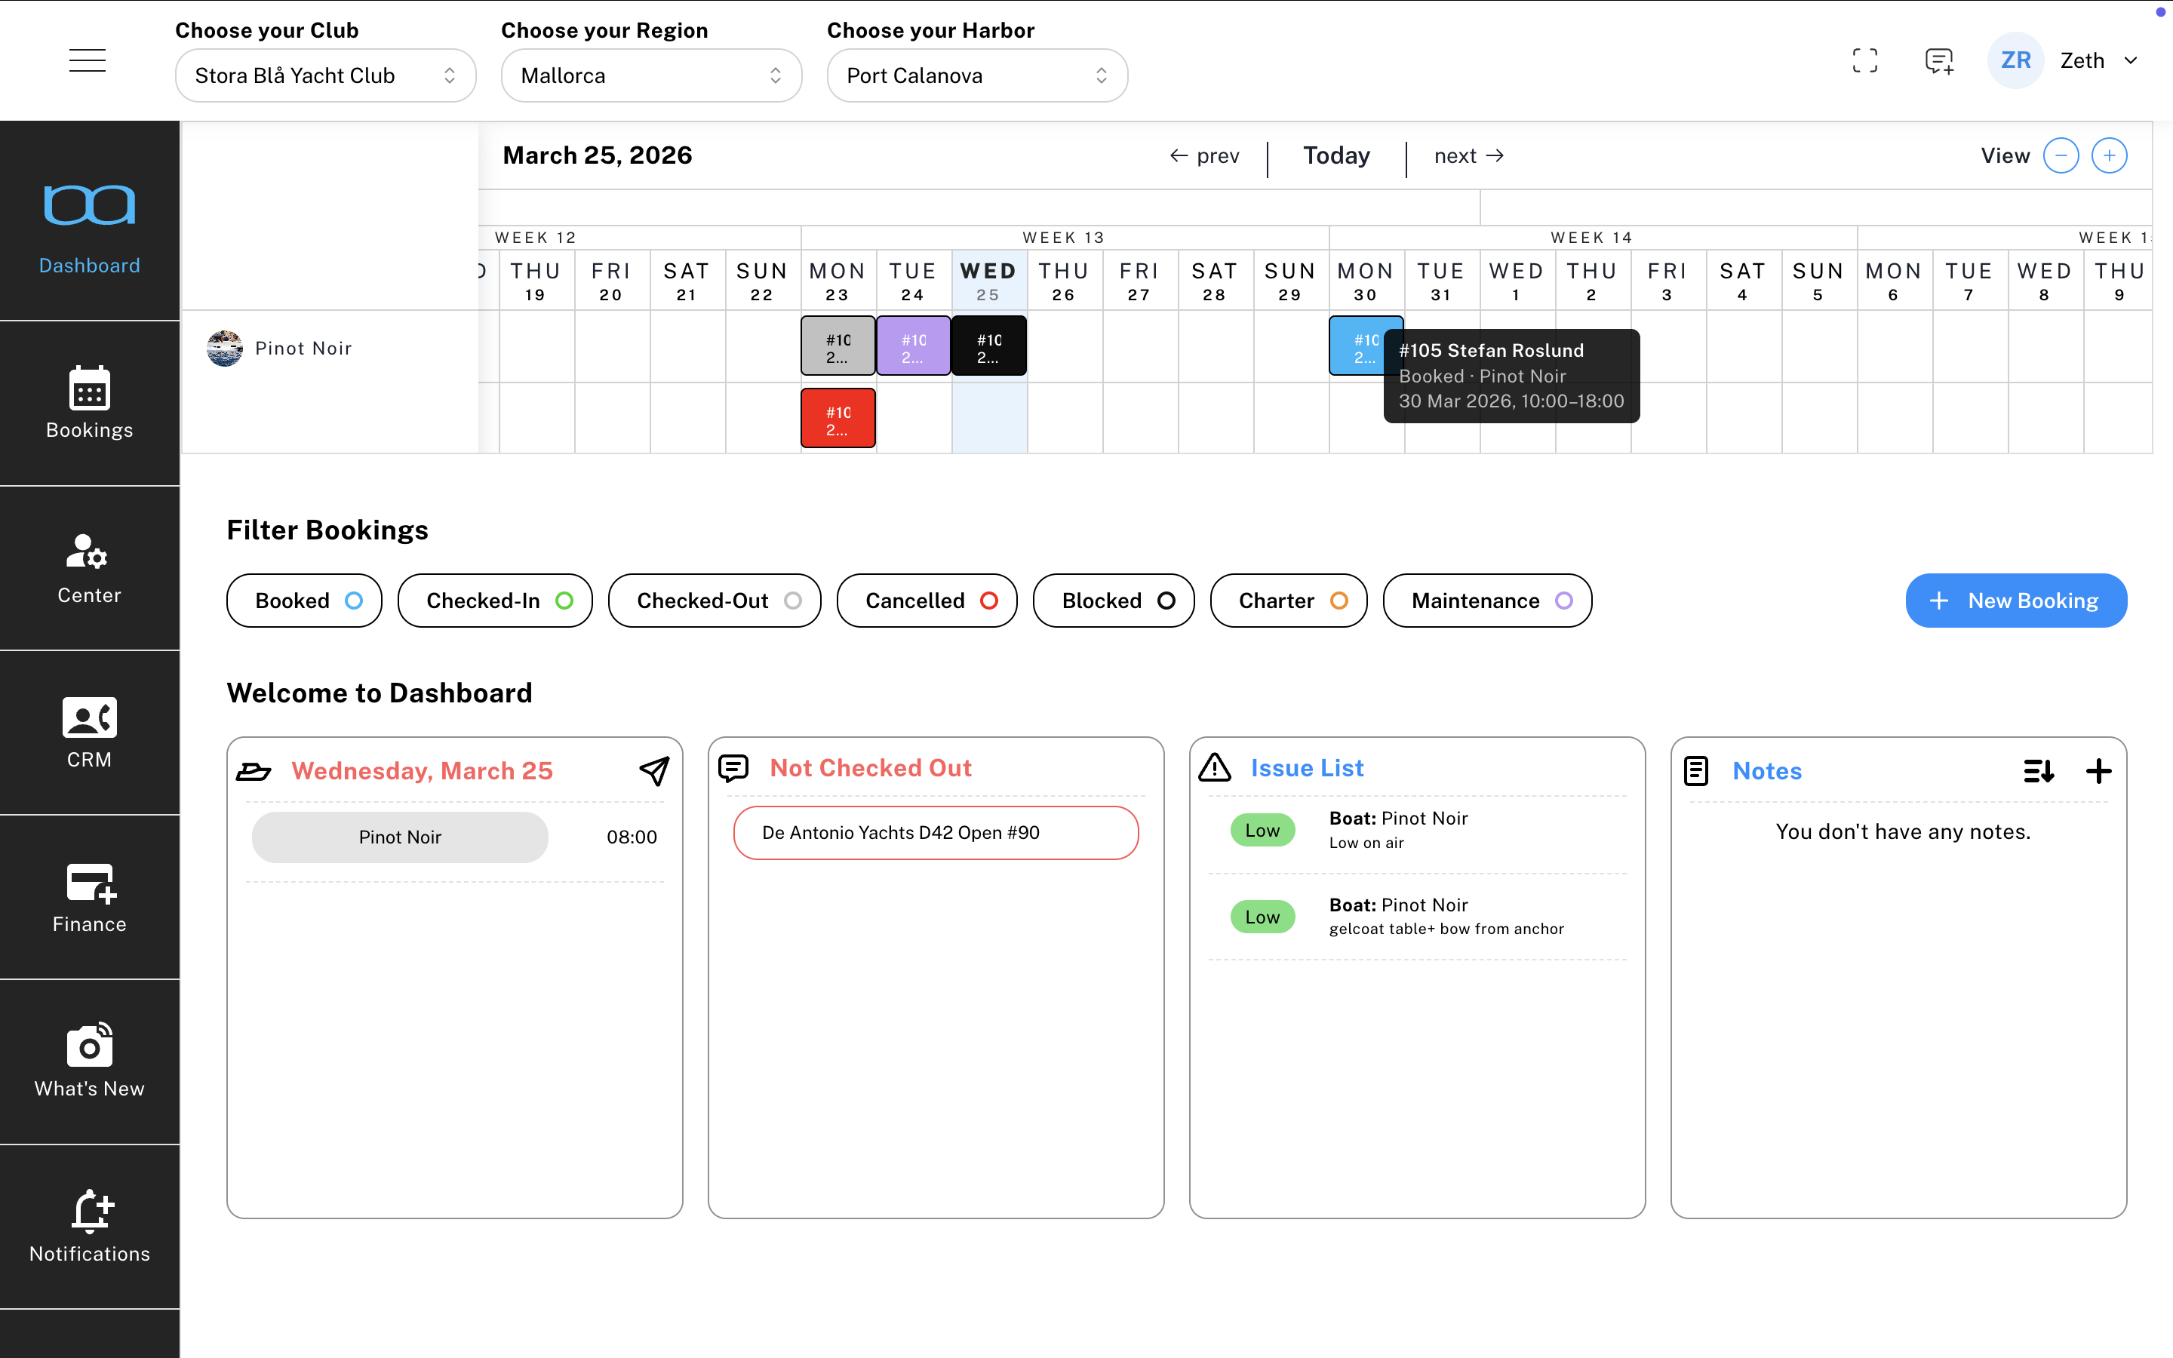This screenshot has width=2173, height=1358.
Task: Toggle the Cancelled filter
Action: [927, 600]
